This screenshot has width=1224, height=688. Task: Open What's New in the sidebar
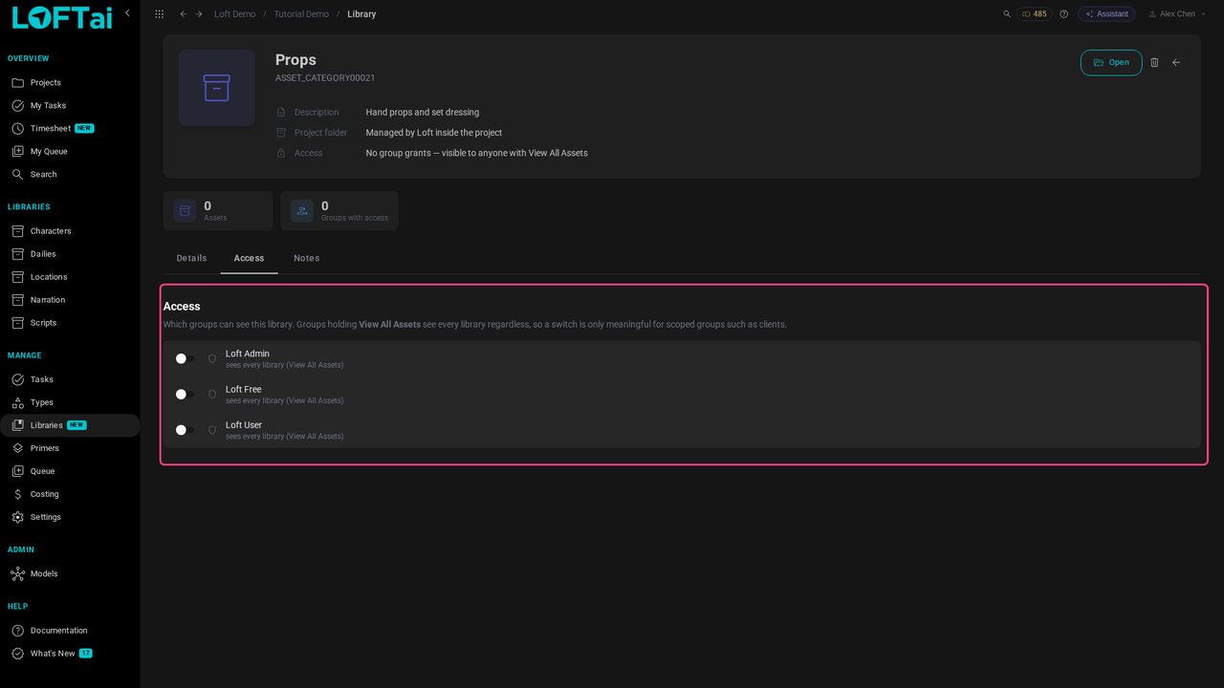pos(70,654)
